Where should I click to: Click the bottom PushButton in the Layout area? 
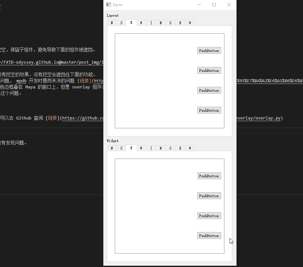click(x=209, y=110)
